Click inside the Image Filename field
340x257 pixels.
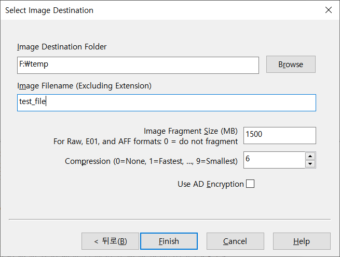pos(167,103)
